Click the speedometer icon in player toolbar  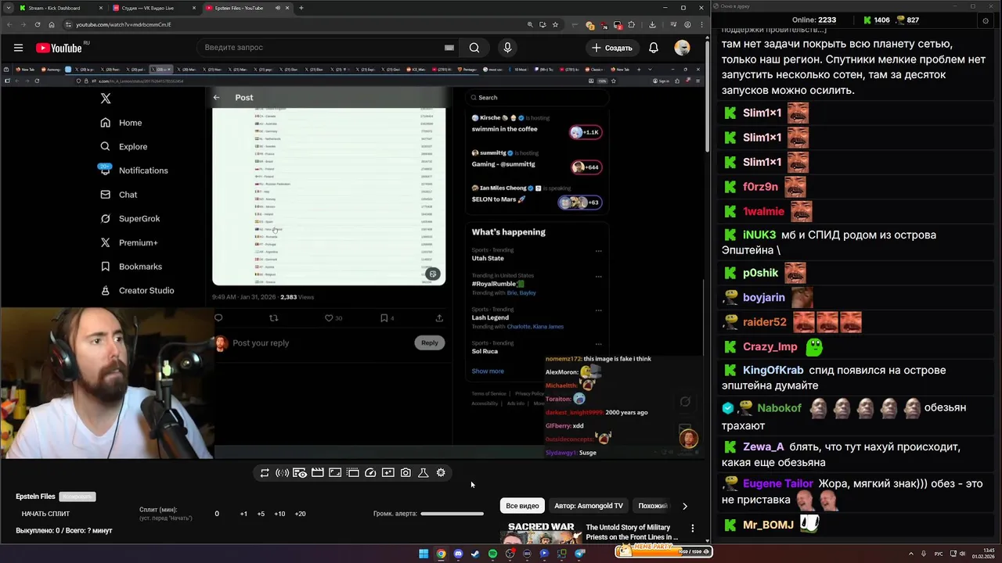coord(370,473)
